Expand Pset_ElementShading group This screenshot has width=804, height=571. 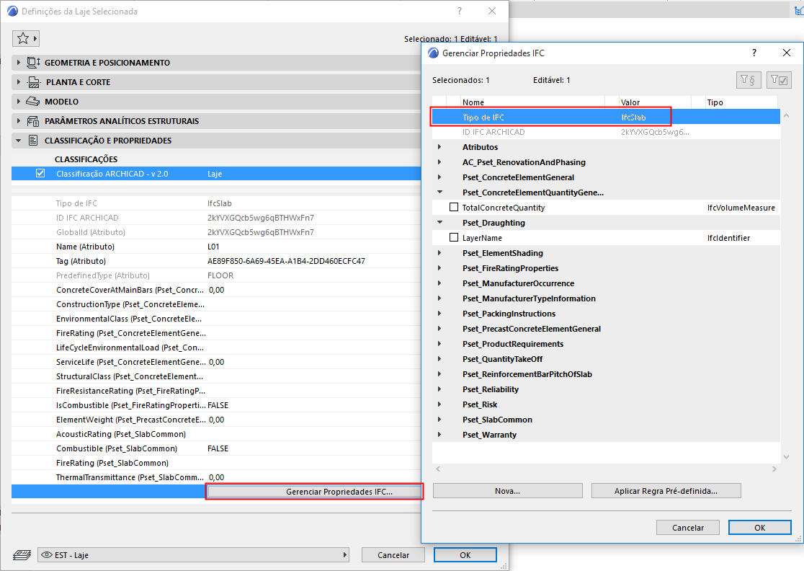pyautogui.click(x=439, y=253)
